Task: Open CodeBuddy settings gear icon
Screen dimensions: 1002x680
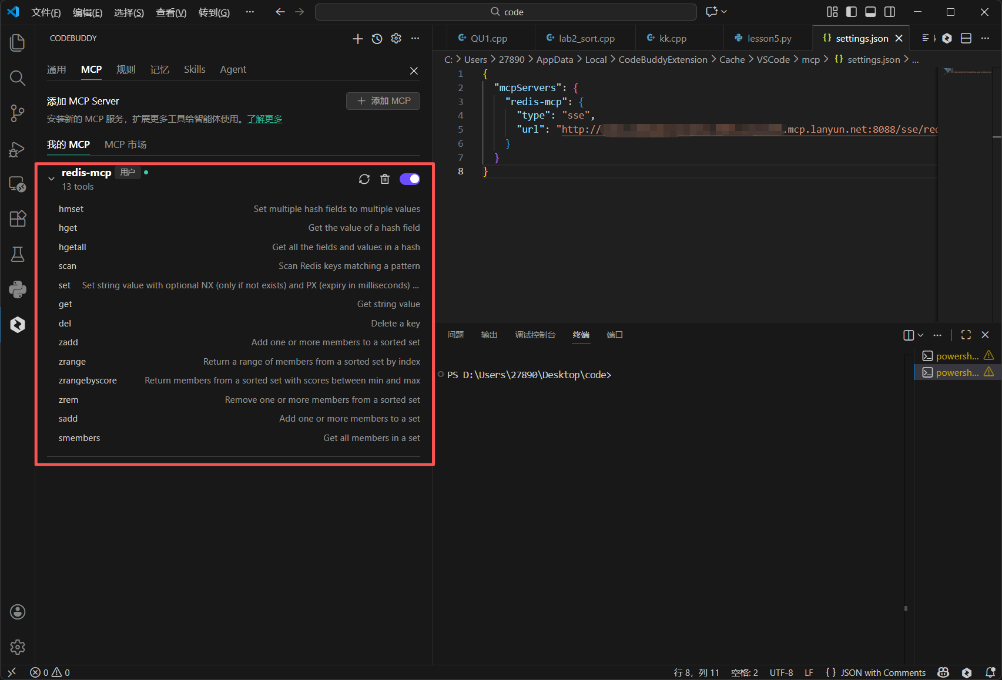Action: coord(396,38)
